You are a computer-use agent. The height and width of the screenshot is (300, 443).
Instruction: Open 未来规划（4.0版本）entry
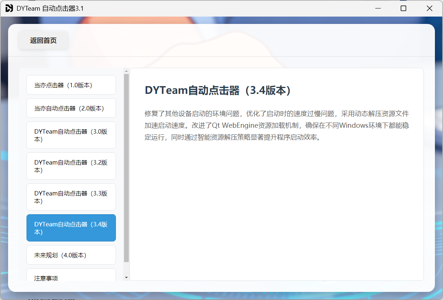click(71, 255)
